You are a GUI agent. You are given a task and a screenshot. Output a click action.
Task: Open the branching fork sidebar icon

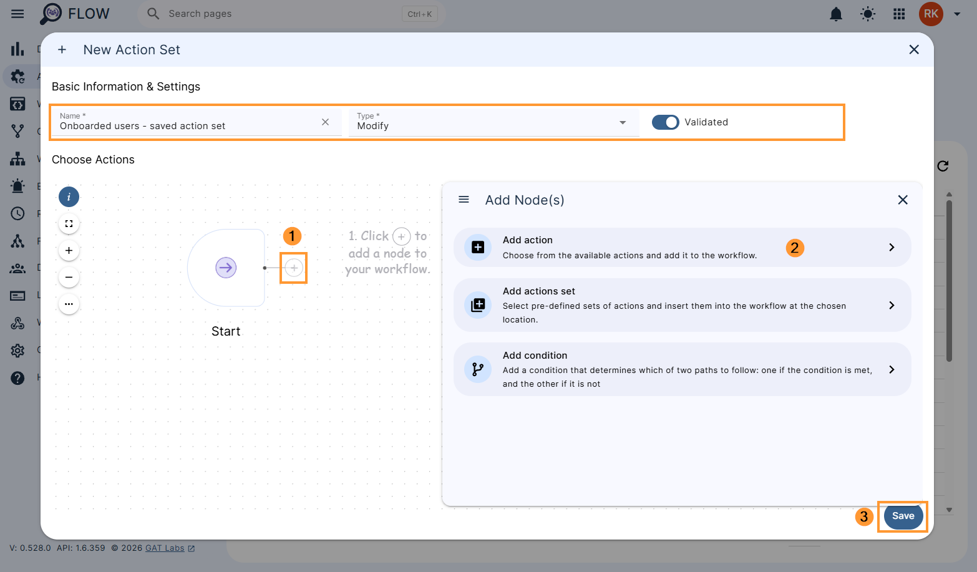(17, 131)
